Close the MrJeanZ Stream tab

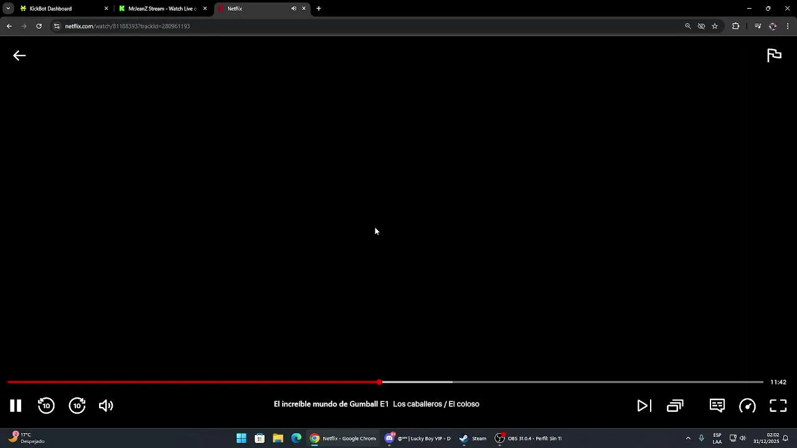[x=205, y=9]
